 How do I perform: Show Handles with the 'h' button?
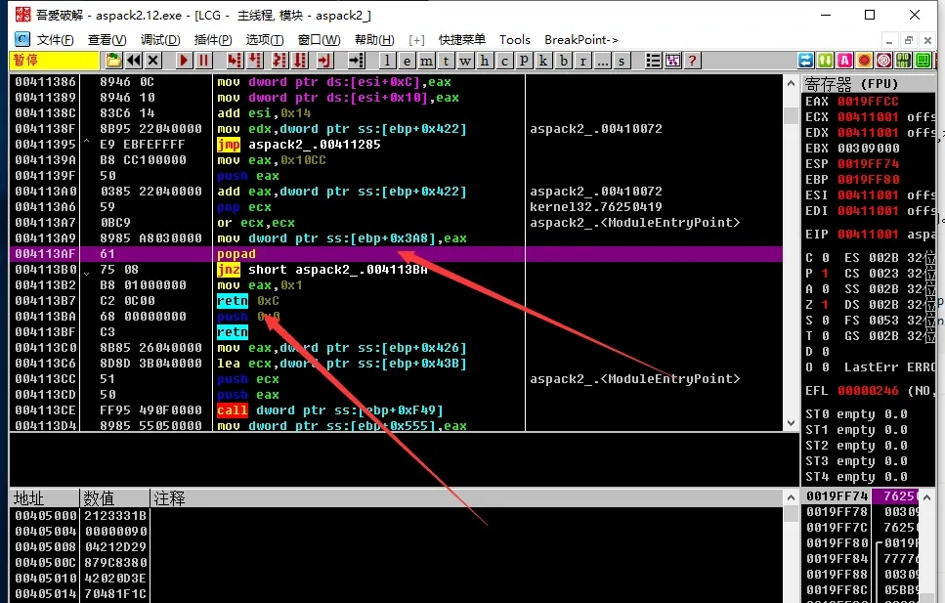[x=485, y=61]
